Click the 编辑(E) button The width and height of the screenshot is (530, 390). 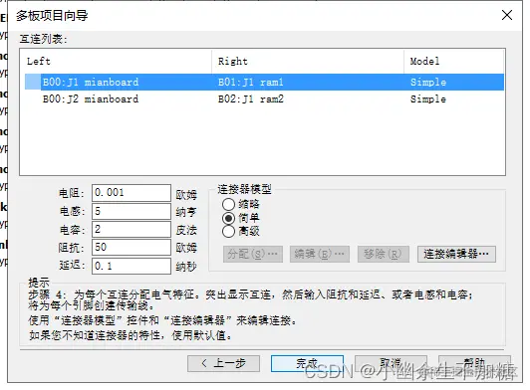(x=320, y=254)
